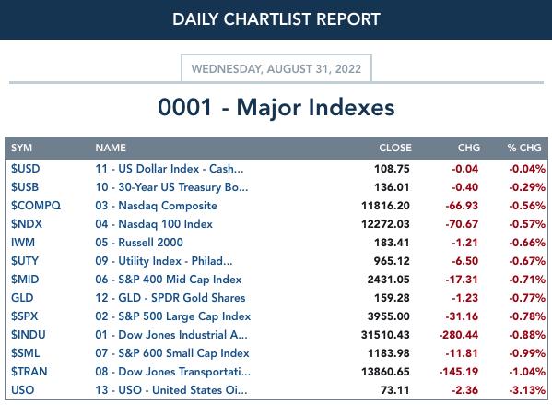Sort by the CLOSE column header

tap(395, 148)
